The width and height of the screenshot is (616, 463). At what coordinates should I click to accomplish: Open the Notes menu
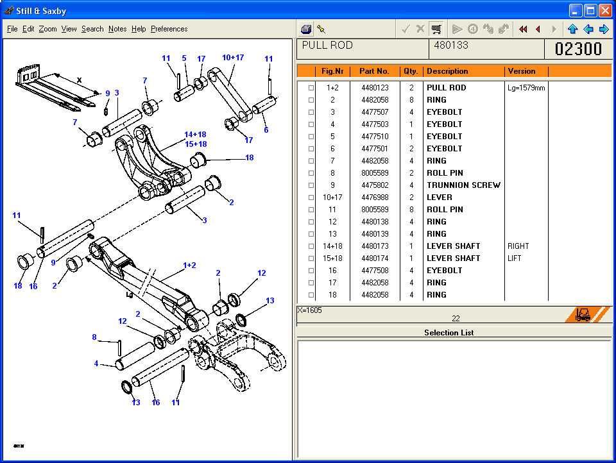tap(117, 29)
